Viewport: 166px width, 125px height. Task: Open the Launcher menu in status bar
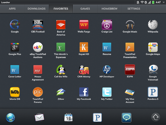pos(5,2)
